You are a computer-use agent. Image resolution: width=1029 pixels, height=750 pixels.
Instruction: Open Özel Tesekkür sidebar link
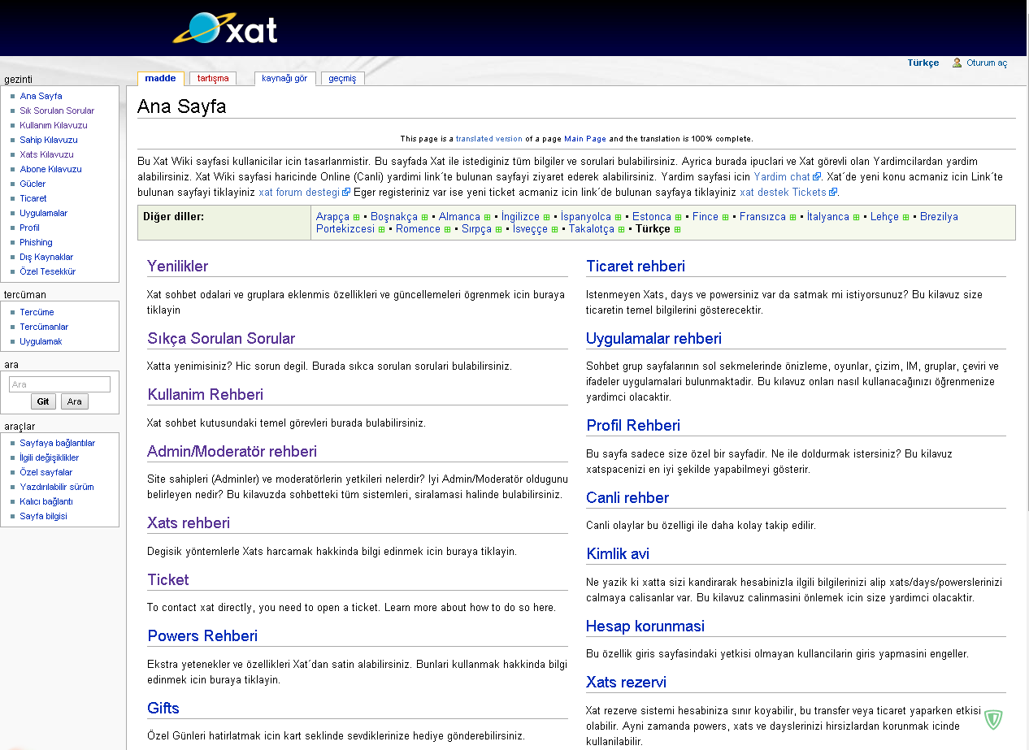[x=48, y=271]
